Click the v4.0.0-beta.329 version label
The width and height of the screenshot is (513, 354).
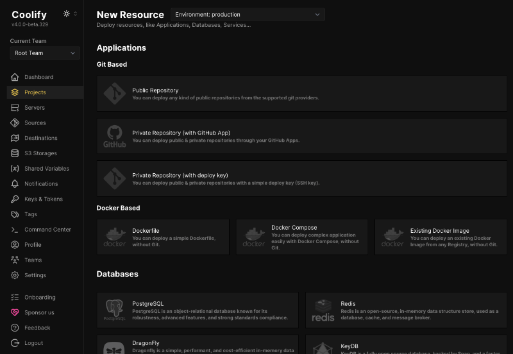click(29, 24)
